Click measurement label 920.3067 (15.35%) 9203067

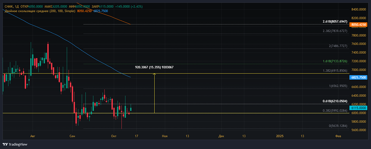point(154,67)
